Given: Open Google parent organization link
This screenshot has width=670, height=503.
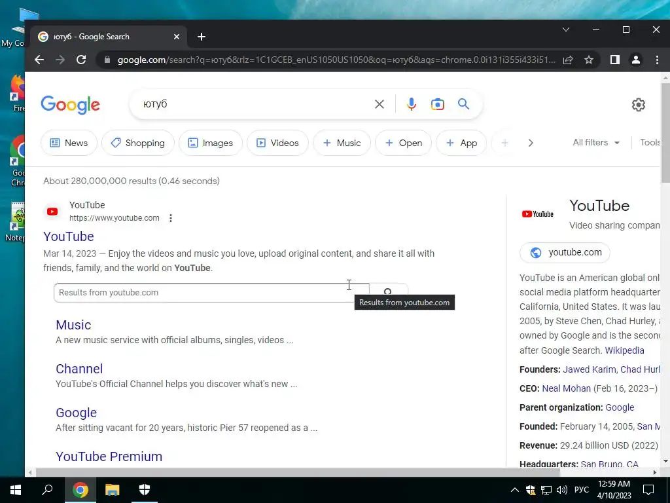Looking at the screenshot, I should coord(620,407).
